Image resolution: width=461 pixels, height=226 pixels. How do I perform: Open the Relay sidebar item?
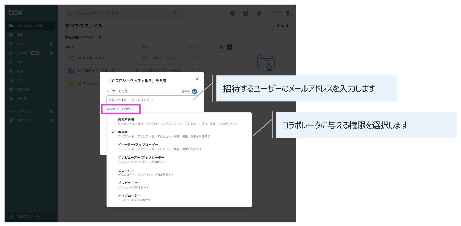(21, 71)
